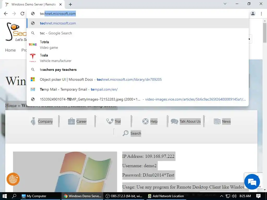Screen dimensions: 267x200
Task: Click the orange fingerprint badge icon
Action: click(13, 179)
